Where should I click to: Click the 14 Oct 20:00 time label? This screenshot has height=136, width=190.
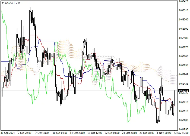[77, 133]
